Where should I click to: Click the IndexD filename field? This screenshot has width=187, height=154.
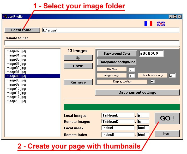[x=118, y=134]
